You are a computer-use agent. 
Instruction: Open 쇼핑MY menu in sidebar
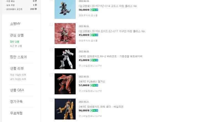pos(15,24)
